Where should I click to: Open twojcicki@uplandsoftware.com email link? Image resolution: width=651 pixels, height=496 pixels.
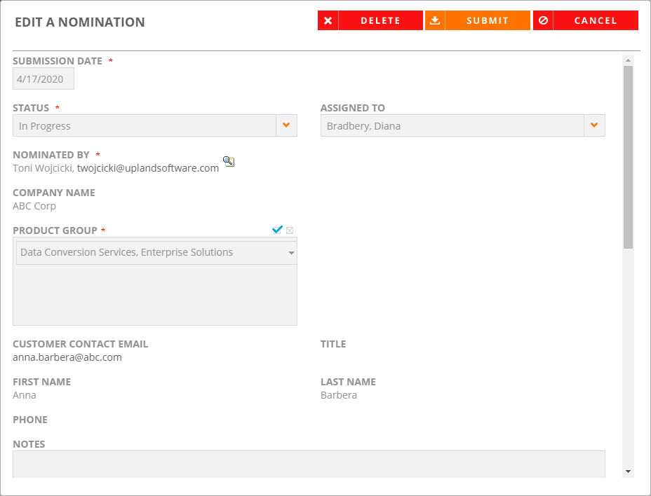tap(148, 168)
